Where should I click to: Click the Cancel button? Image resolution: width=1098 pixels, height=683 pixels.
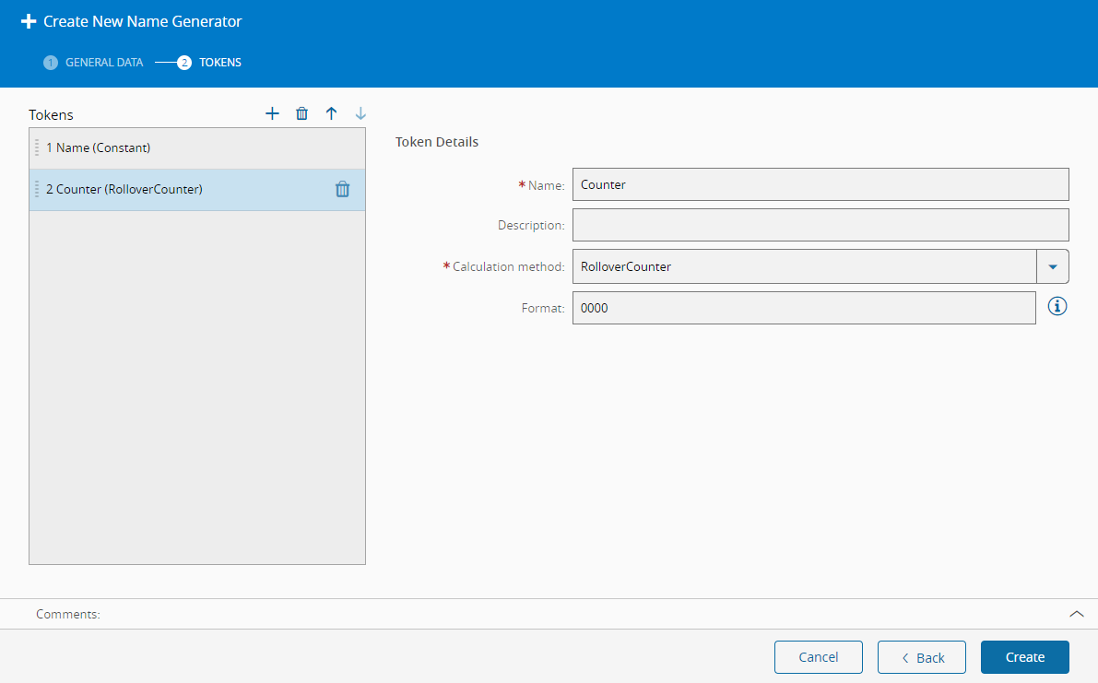(818, 657)
